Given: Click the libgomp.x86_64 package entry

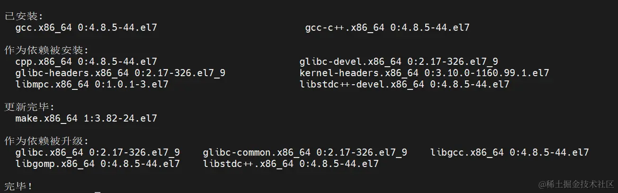Looking at the screenshot, I should tap(98, 164).
